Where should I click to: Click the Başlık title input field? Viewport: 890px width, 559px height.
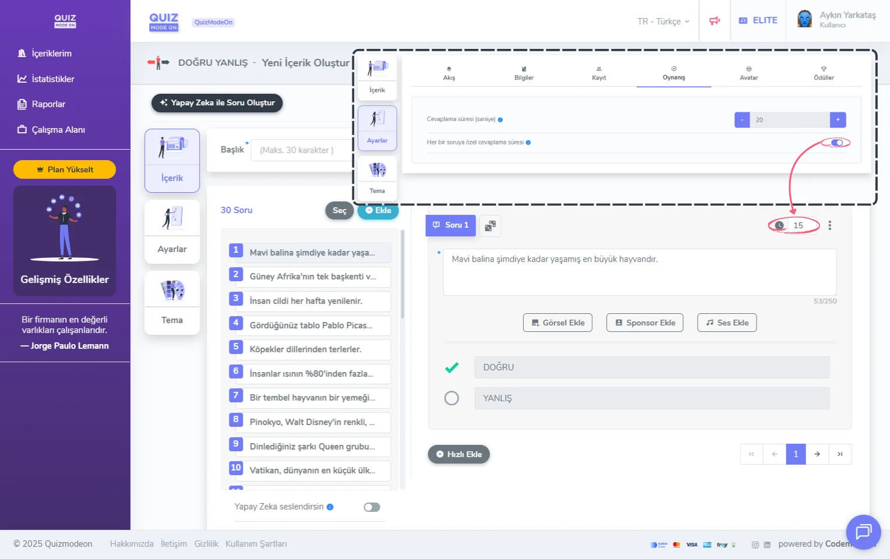[x=300, y=150]
